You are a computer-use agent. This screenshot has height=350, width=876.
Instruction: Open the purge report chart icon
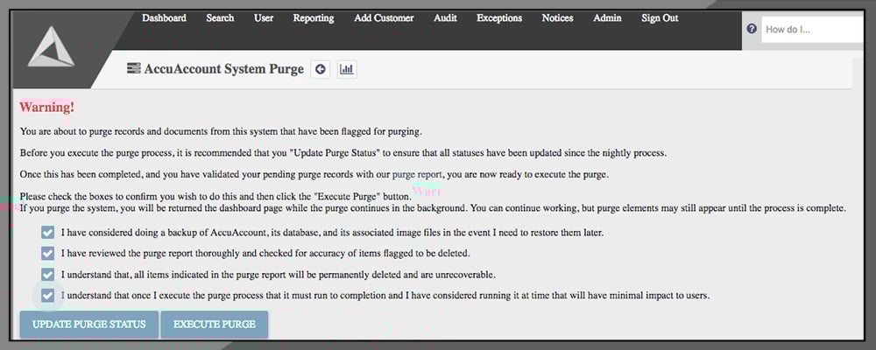pyautogui.click(x=347, y=69)
